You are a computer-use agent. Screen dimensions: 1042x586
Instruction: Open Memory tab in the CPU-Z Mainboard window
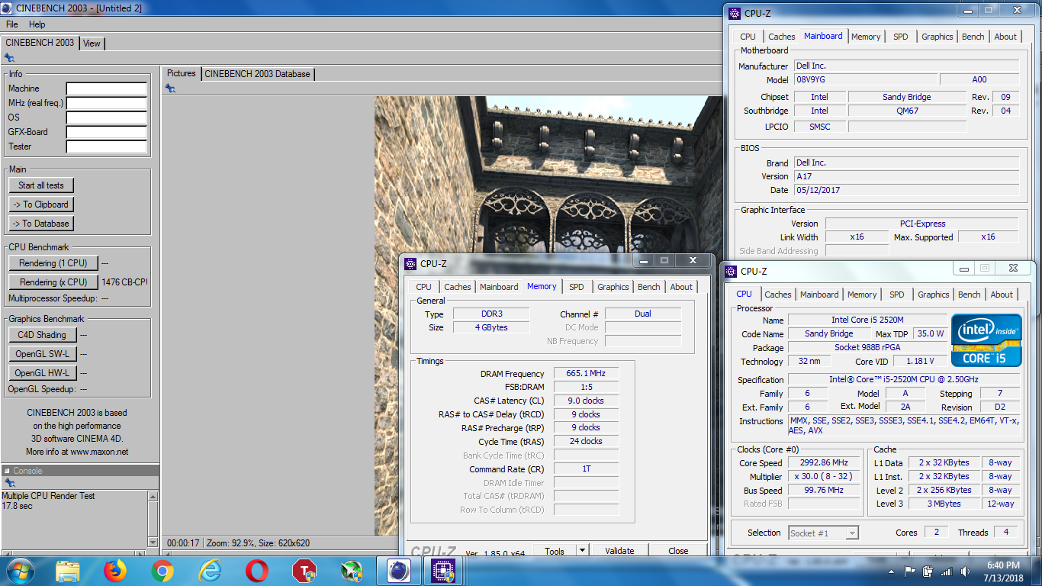[866, 37]
